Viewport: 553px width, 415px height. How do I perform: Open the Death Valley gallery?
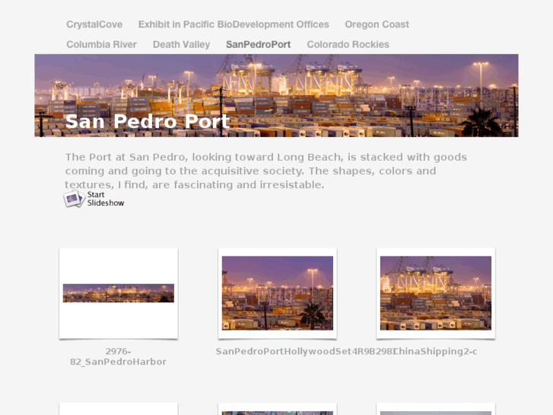tap(181, 44)
